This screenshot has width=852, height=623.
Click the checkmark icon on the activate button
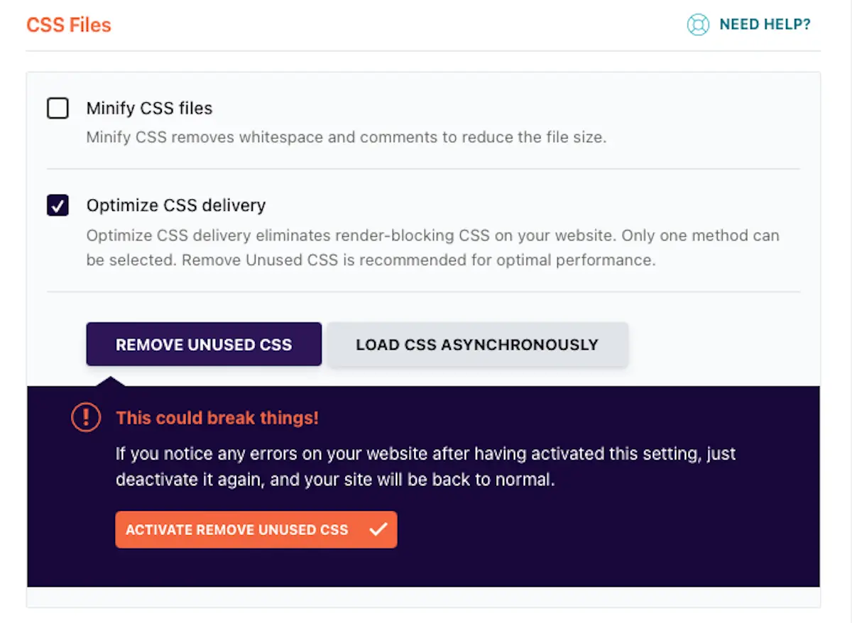378,529
